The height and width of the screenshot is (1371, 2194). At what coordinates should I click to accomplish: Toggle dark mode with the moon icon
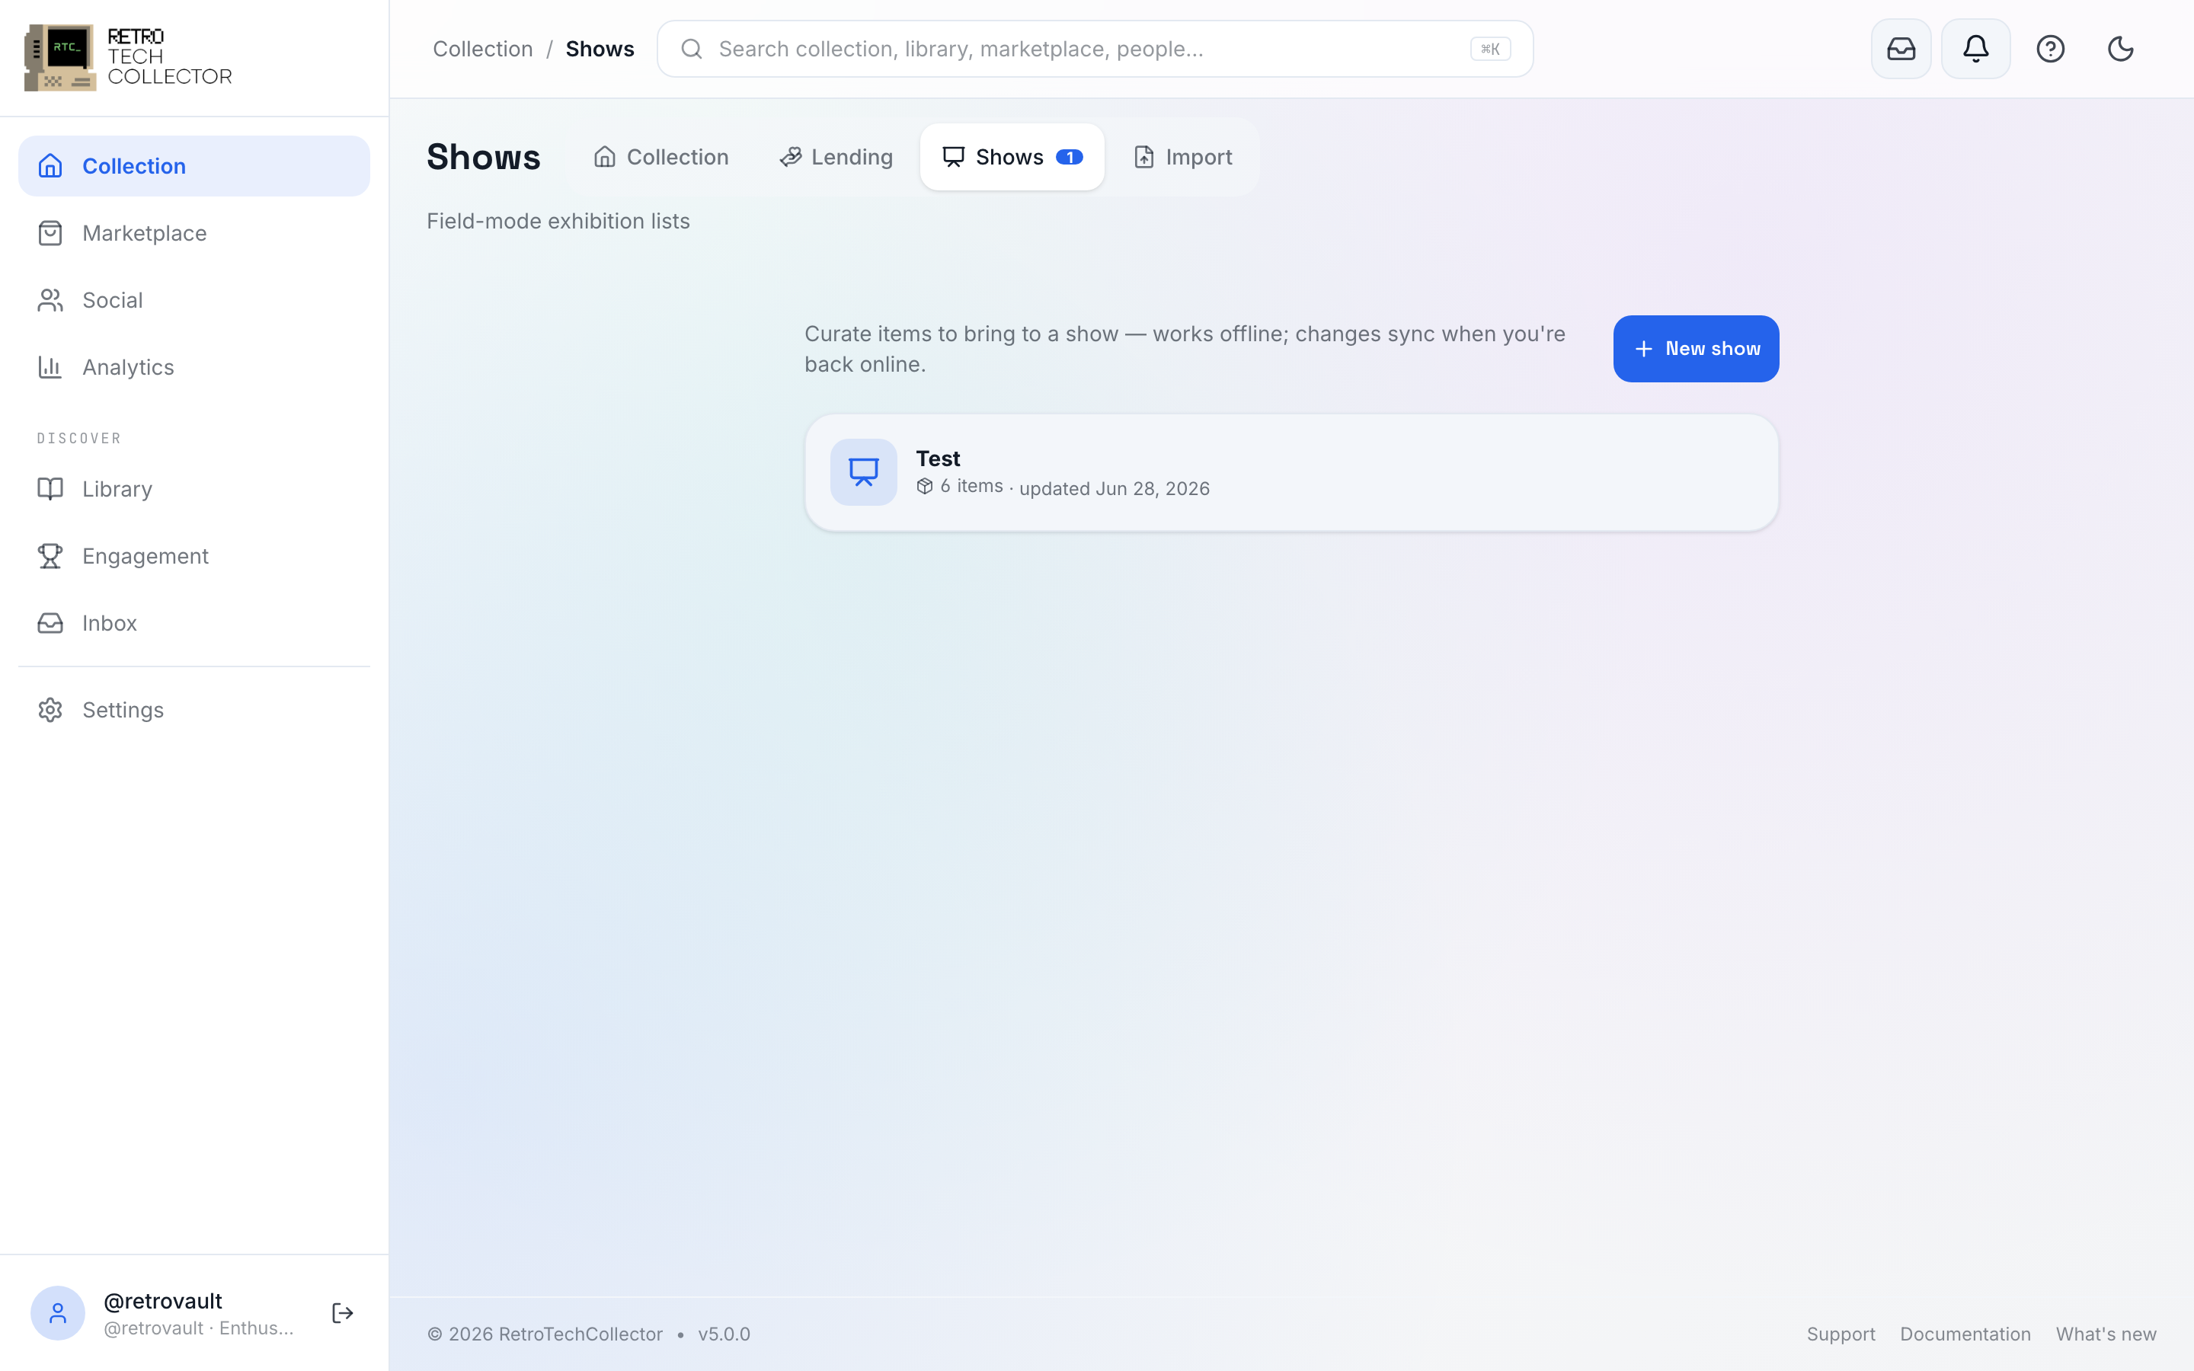[2121, 49]
